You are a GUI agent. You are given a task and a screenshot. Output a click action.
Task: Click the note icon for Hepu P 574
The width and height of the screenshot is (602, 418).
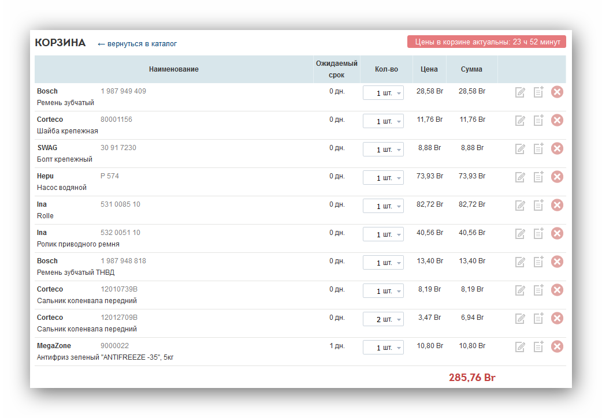point(538,177)
